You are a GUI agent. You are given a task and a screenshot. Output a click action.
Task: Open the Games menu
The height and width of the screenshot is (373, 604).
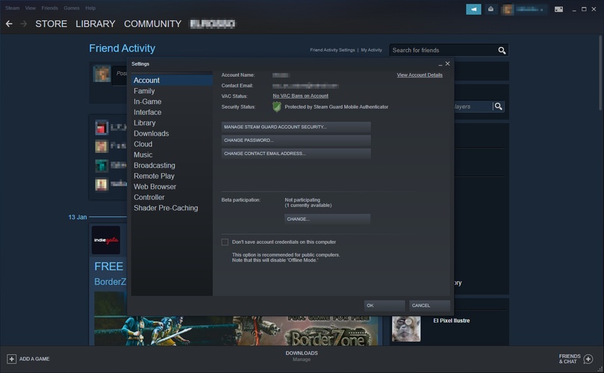72,8
